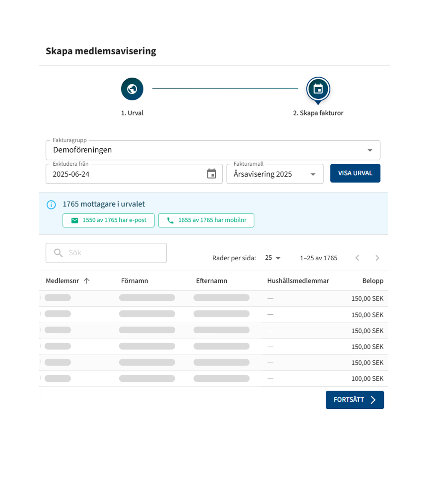Open the date picker calendar icon
The image size is (432, 498).
(x=211, y=174)
